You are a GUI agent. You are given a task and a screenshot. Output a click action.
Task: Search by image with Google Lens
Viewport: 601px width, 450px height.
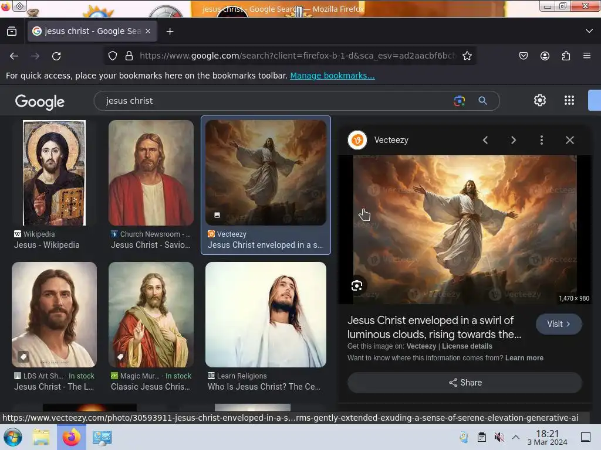(459, 101)
